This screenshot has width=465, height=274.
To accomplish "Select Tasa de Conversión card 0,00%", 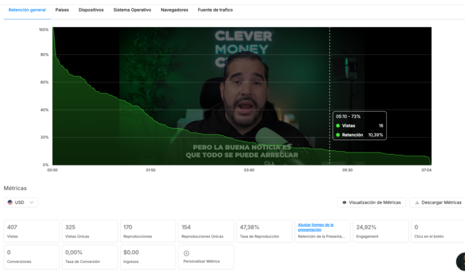I will point(90,257).
